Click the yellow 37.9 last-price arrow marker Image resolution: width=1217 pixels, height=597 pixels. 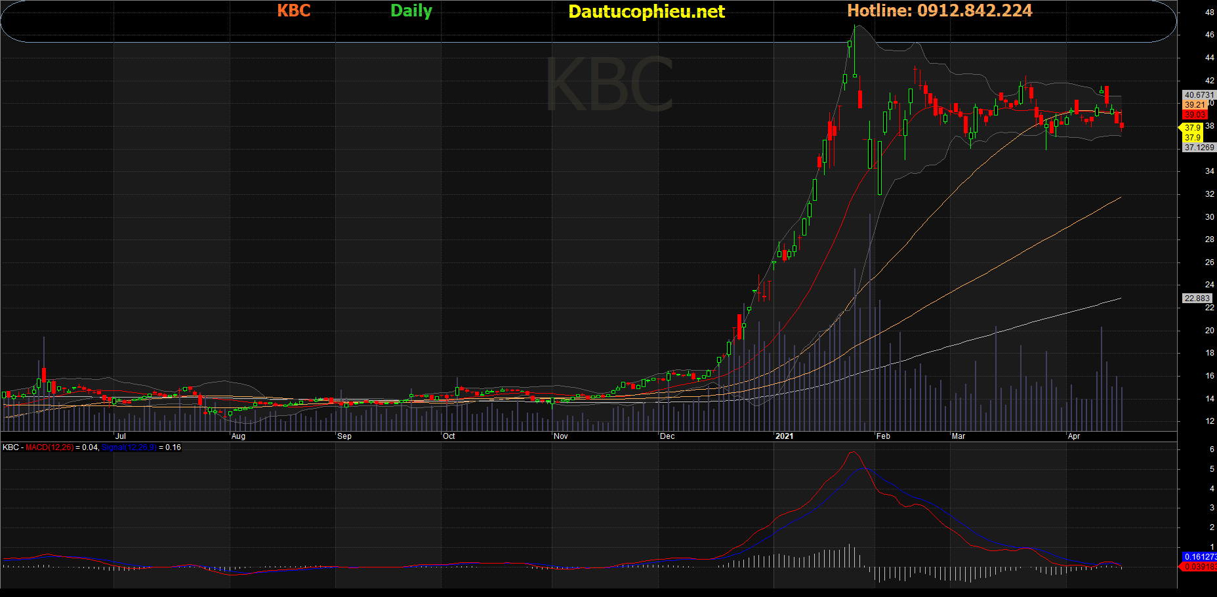point(1191,128)
